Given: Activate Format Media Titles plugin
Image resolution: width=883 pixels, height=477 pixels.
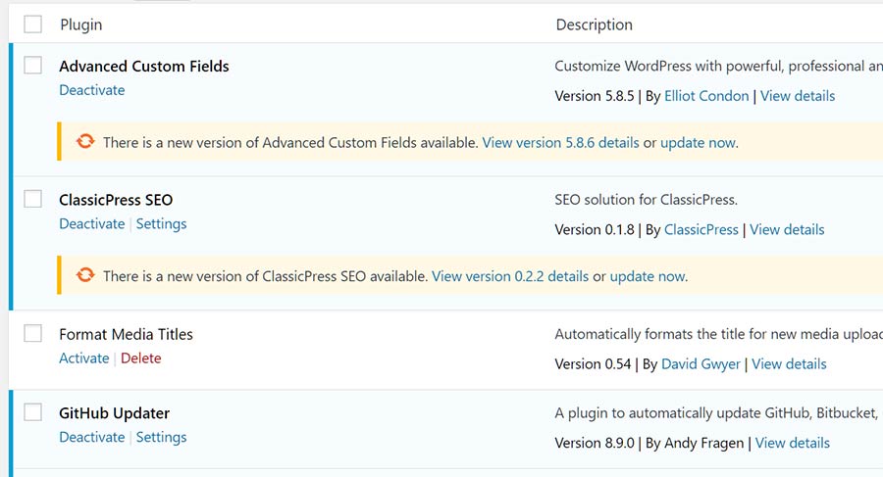Looking at the screenshot, I should pyautogui.click(x=84, y=358).
